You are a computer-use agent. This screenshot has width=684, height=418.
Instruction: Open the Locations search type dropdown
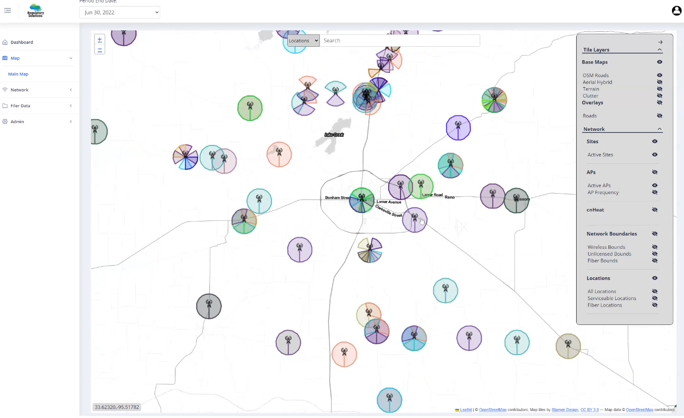point(303,41)
